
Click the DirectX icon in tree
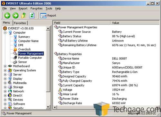(x=10, y=95)
